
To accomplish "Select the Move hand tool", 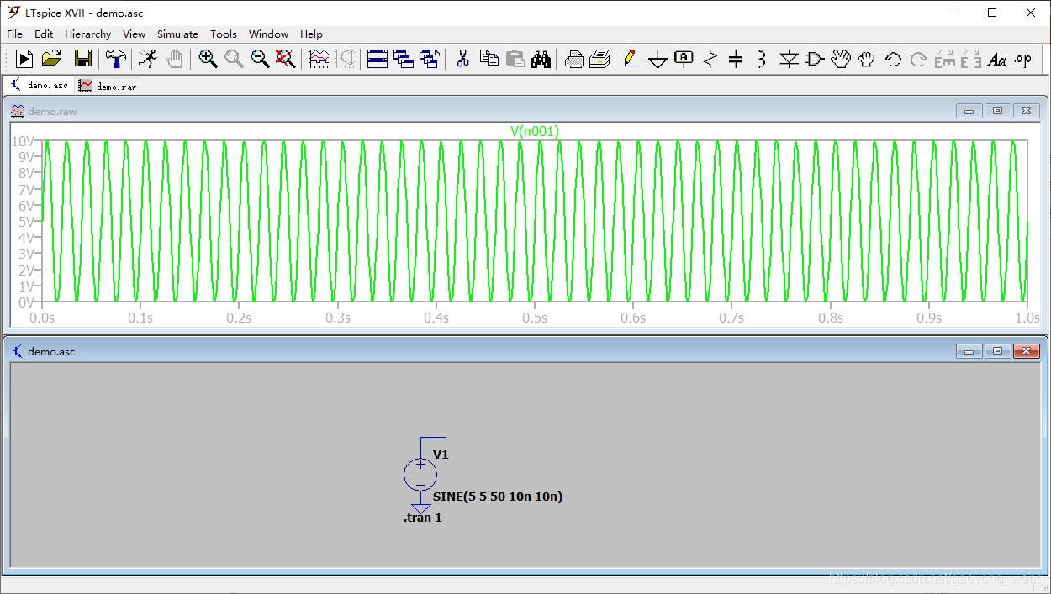I will click(x=841, y=58).
